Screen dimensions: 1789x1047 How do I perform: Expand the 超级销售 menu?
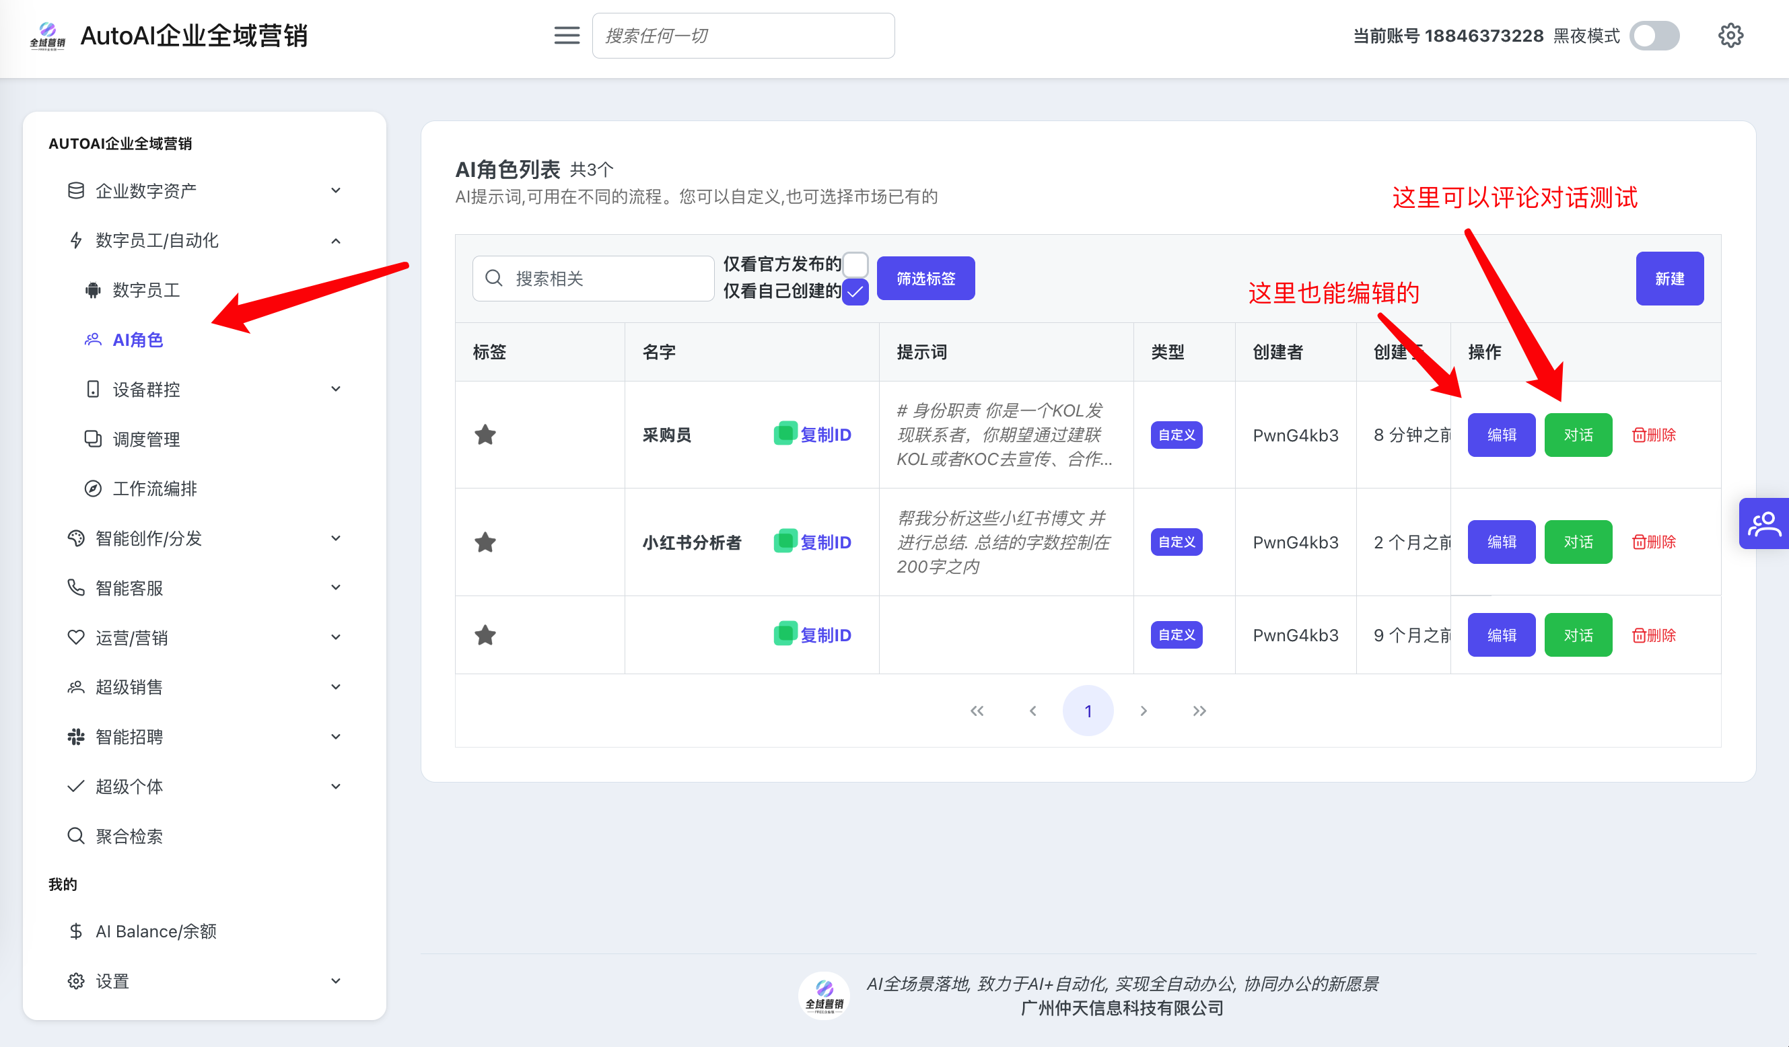click(205, 686)
